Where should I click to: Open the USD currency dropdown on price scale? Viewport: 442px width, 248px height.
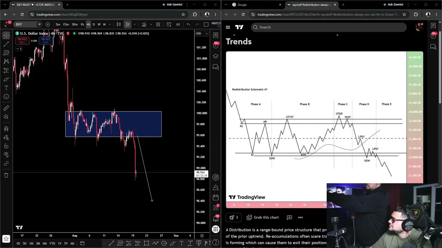coord(202,33)
